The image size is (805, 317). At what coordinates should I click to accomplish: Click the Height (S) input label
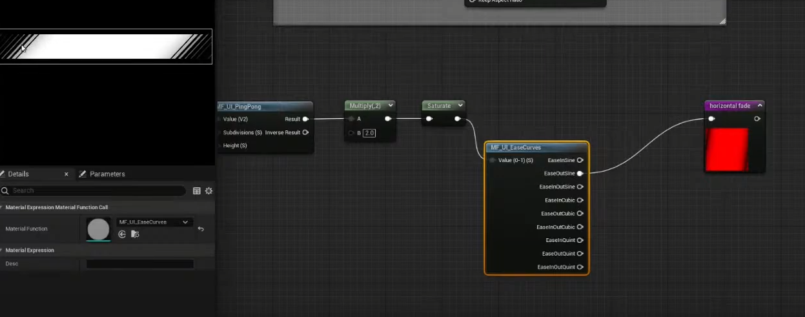click(x=235, y=146)
